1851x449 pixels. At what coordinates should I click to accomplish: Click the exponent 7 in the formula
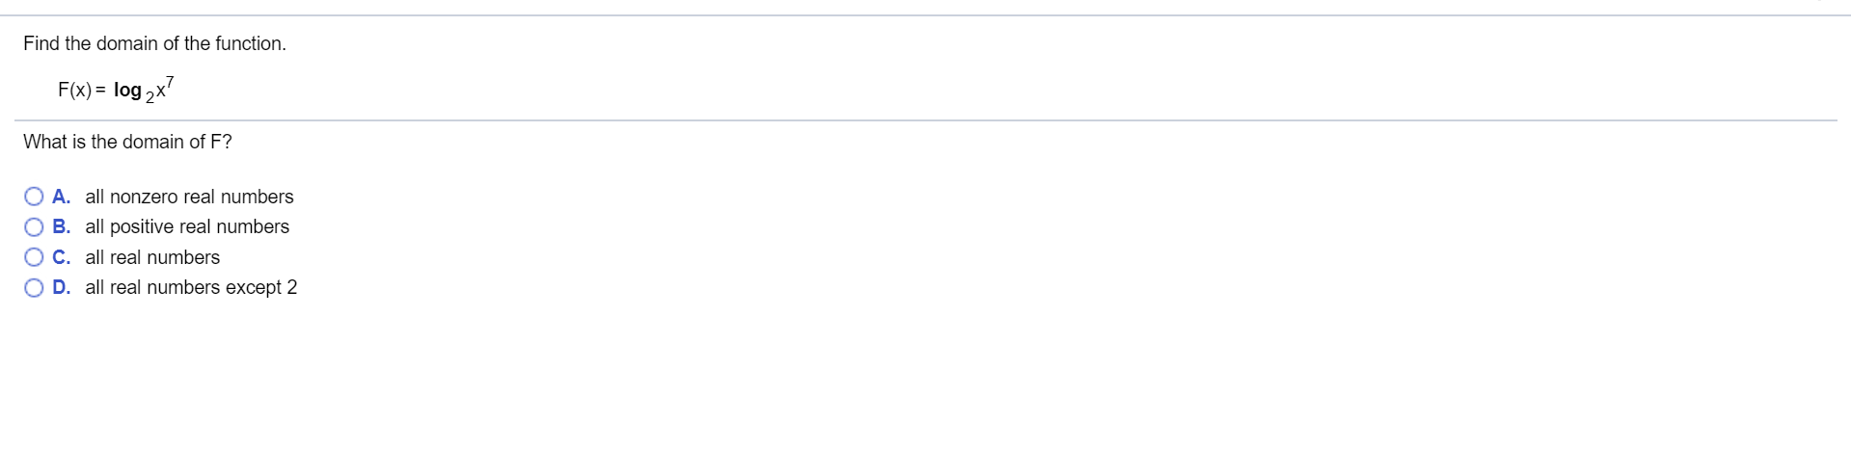pyautogui.click(x=169, y=81)
